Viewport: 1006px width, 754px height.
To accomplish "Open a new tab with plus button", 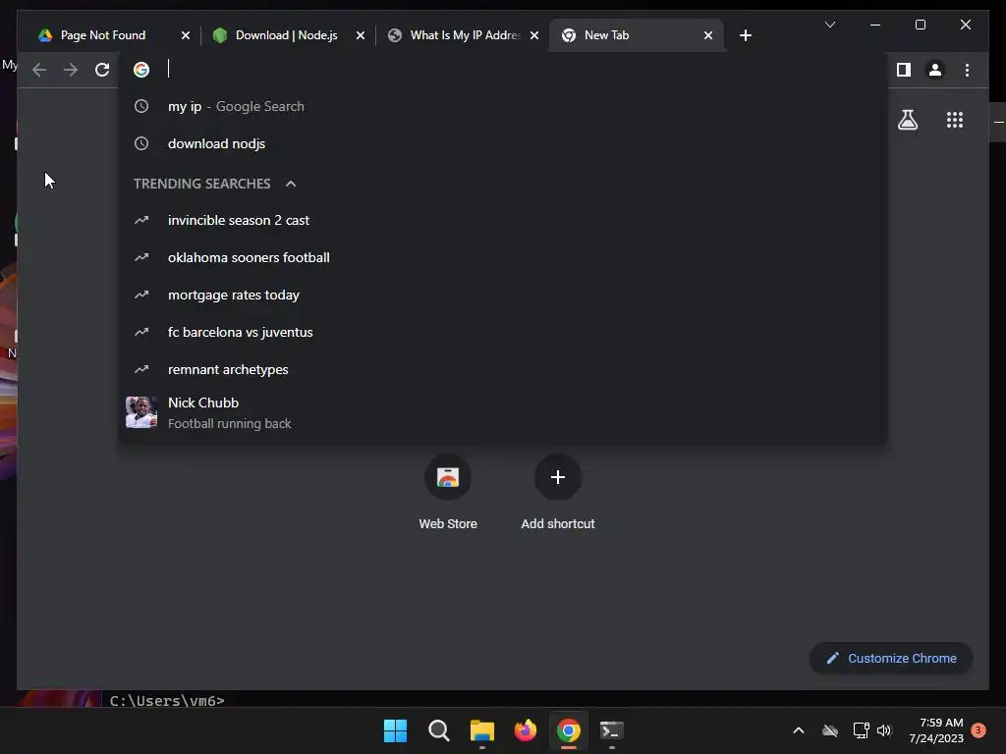I will pyautogui.click(x=745, y=35).
